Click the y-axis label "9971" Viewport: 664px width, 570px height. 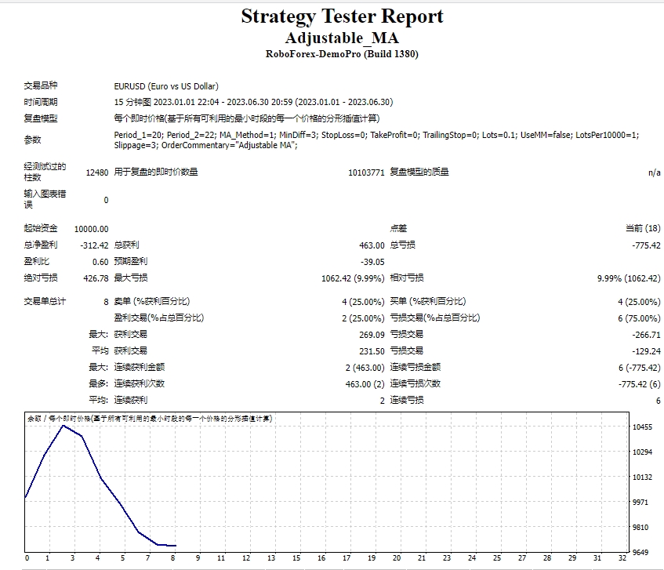click(x=640, y=503)
